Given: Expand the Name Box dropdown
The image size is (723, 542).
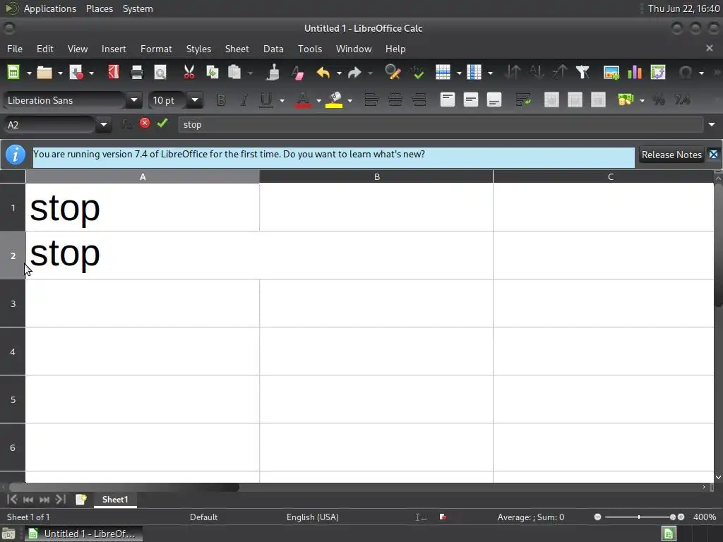Looking at the screenshot, I should pyautogui.click(x=104, y=125).
